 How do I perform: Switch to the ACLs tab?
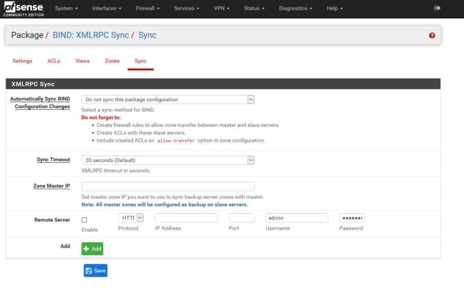coord(53,61)
